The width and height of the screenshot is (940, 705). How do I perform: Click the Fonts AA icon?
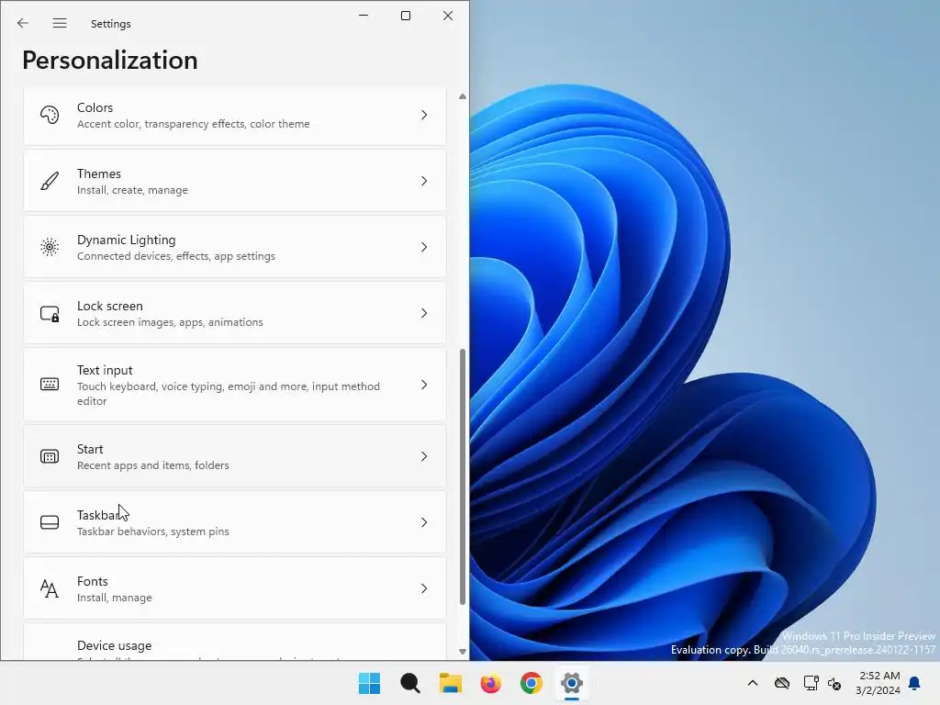pos(50,588)
